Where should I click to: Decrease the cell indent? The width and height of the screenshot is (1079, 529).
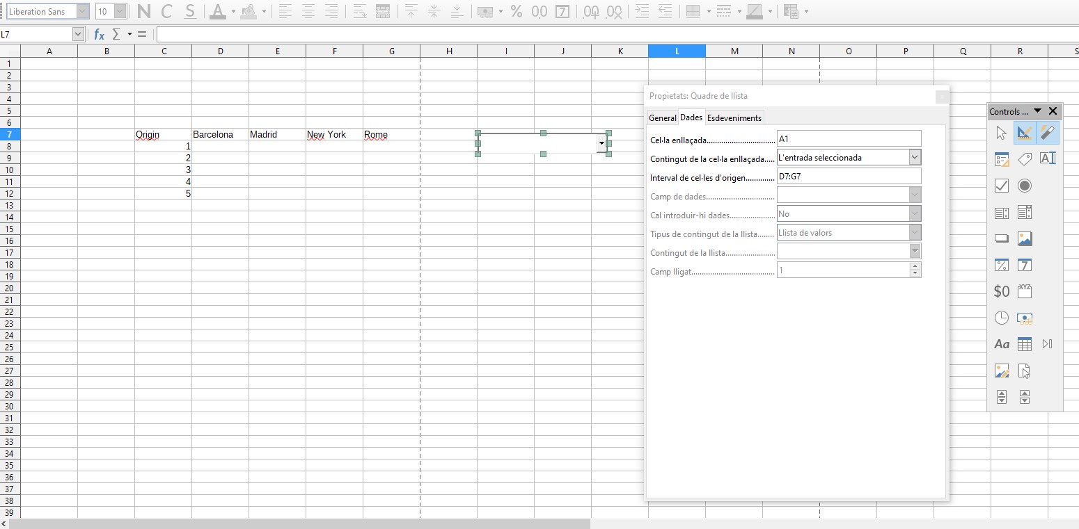[x=665, y=11]
